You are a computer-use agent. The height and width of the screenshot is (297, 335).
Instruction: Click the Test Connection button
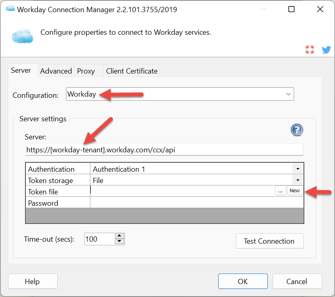point(270,241)
